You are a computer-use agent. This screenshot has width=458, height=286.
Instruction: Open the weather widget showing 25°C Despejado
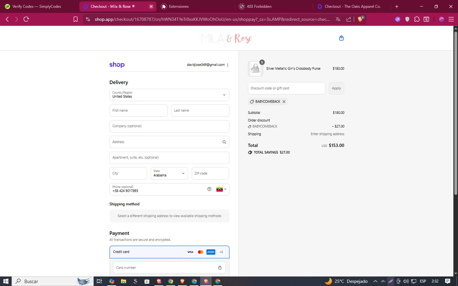pos(346,281)
